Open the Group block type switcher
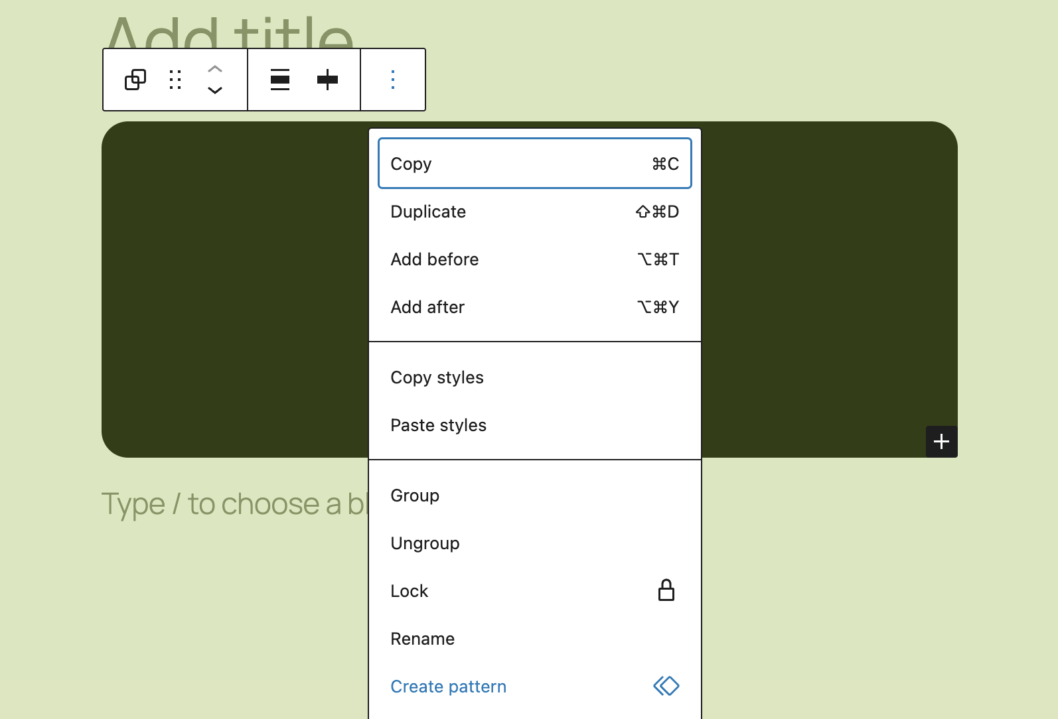Image resolution: width=1058 pixels, height=719 pixels. 135,80
